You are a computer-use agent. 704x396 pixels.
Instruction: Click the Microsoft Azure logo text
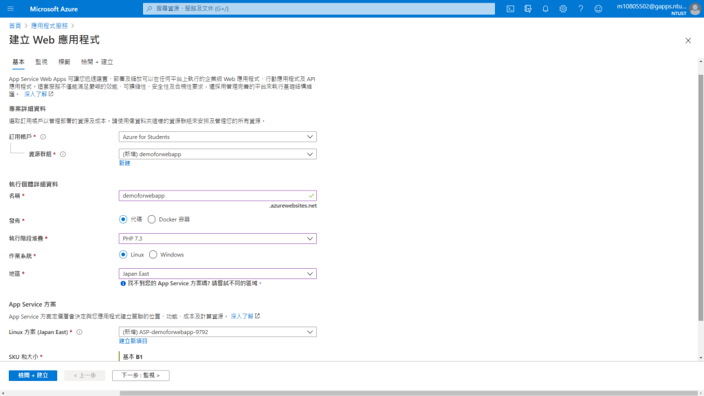54,9
